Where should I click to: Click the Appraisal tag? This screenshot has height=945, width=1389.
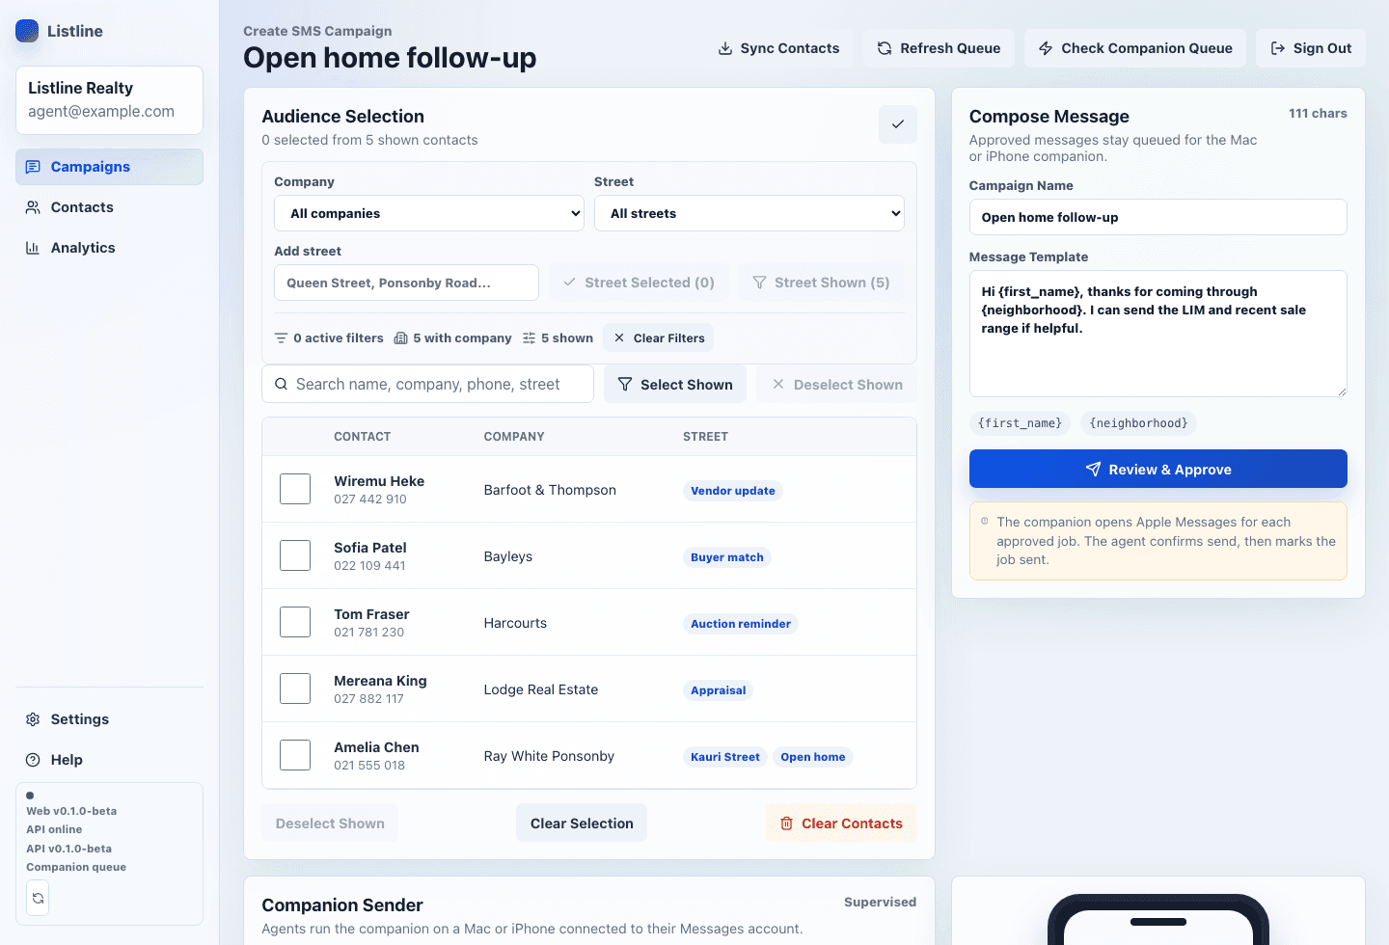click(718, 690)
